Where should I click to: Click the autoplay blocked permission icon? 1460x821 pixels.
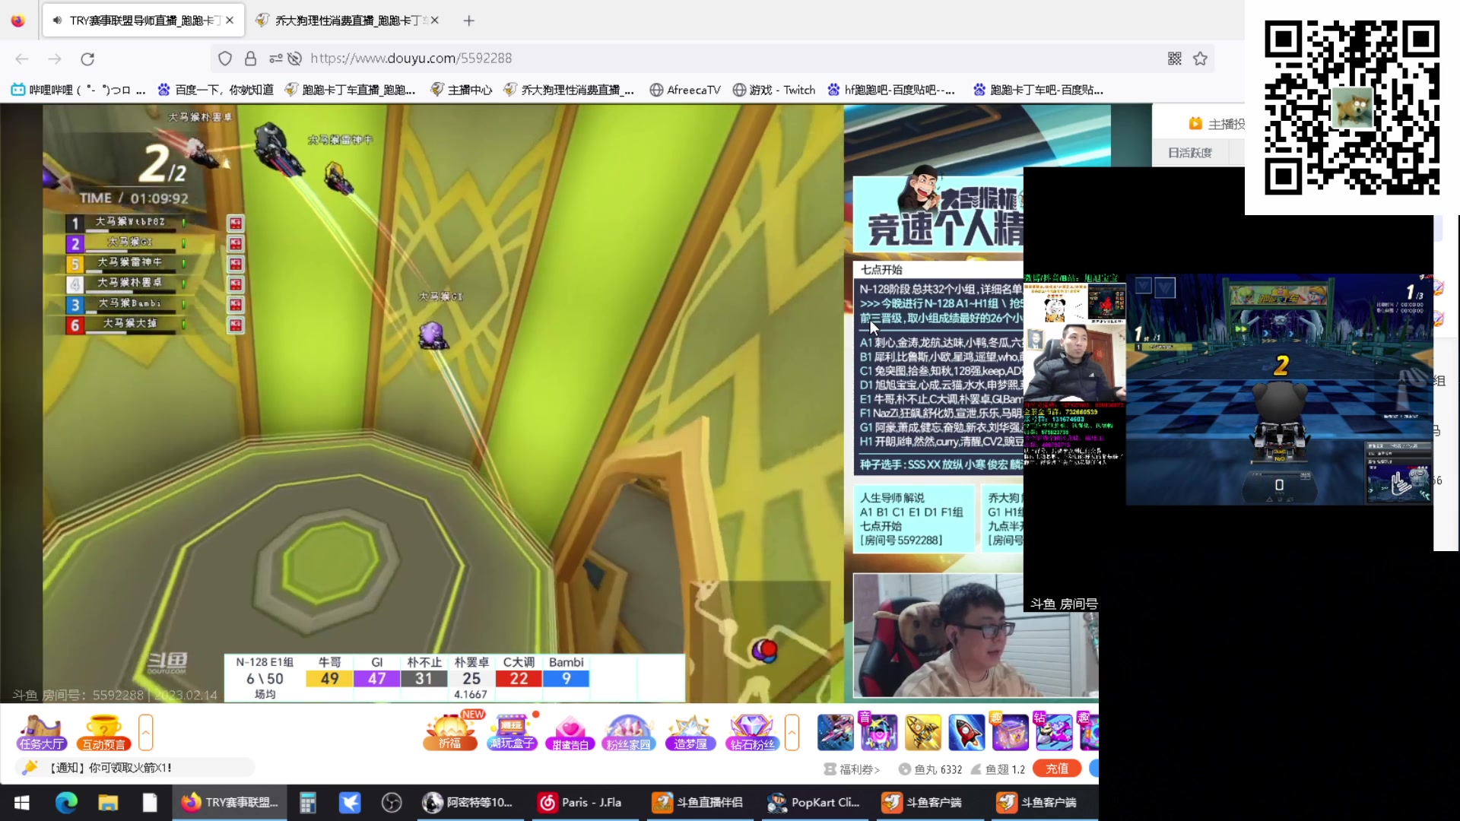(295, 59)
